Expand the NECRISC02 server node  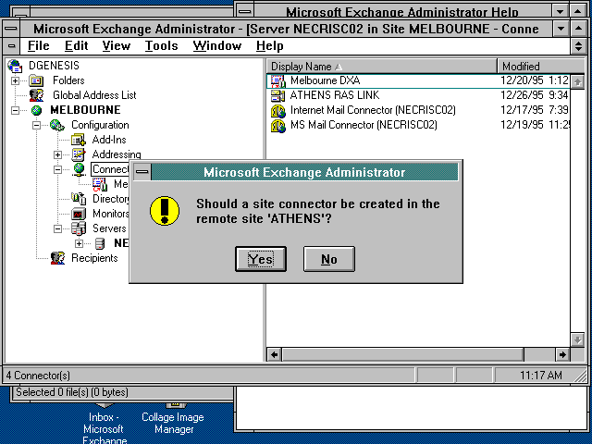(x=79, y=243)
